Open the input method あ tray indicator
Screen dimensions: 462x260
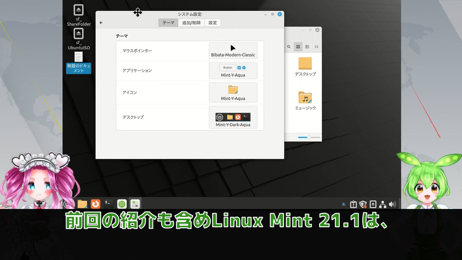pos(344,204)
